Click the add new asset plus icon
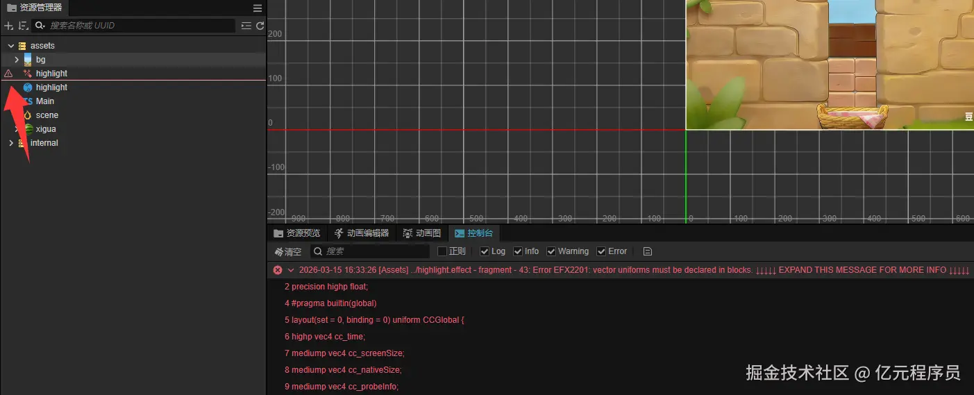974x395 pixels. click(x=8, y=26)
